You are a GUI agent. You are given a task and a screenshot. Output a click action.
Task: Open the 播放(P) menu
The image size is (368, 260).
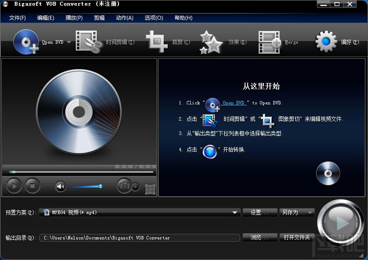coord(74,18)
